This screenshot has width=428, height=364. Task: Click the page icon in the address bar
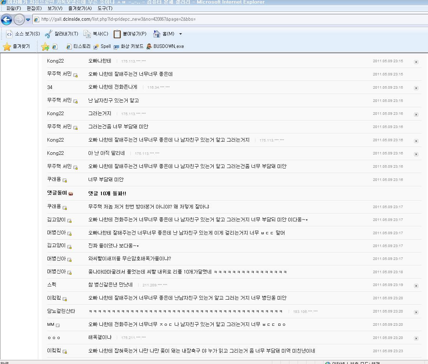tap(36, 19)
